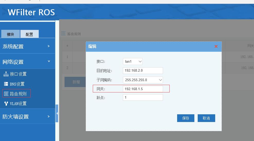The width and height of the screenshot is (254, 141).
Task: Open the 接口 lan1 dropdown
Action: point(133,62)
